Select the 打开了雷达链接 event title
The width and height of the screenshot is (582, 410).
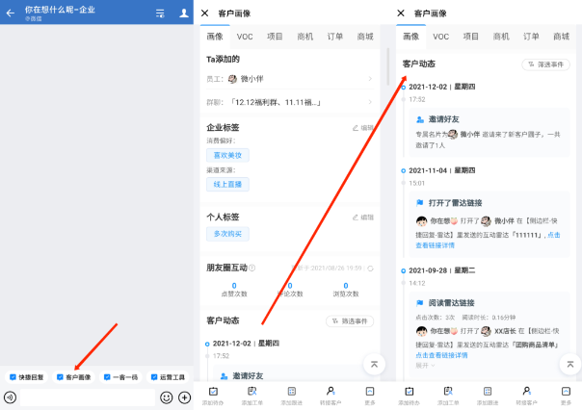455,203
